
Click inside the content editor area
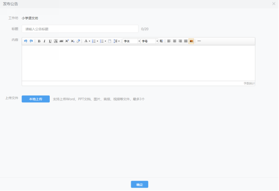click(138, 63)
